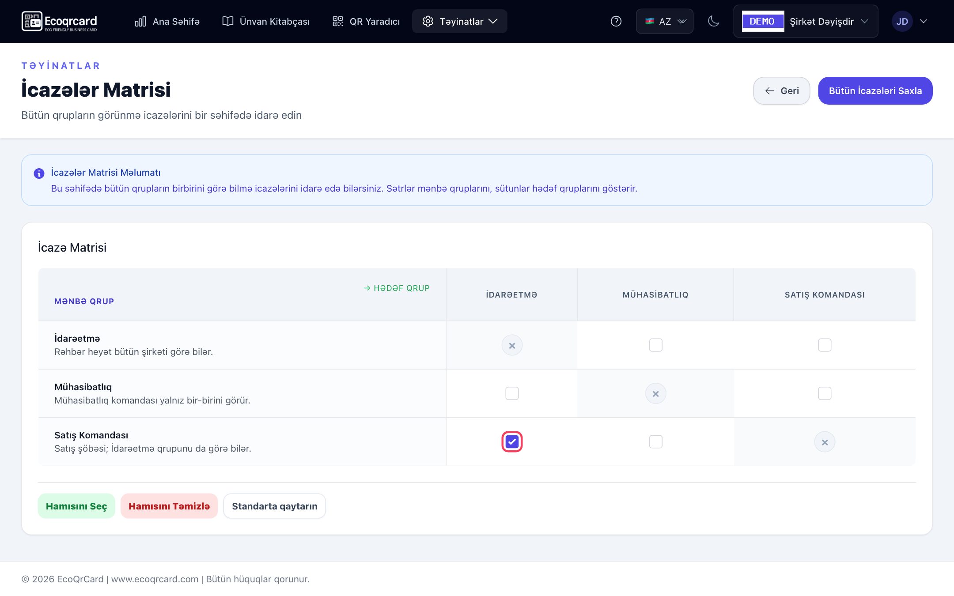
Task: Expand the Şirkət Dəyişdir company selector
Action: (806, 21)
